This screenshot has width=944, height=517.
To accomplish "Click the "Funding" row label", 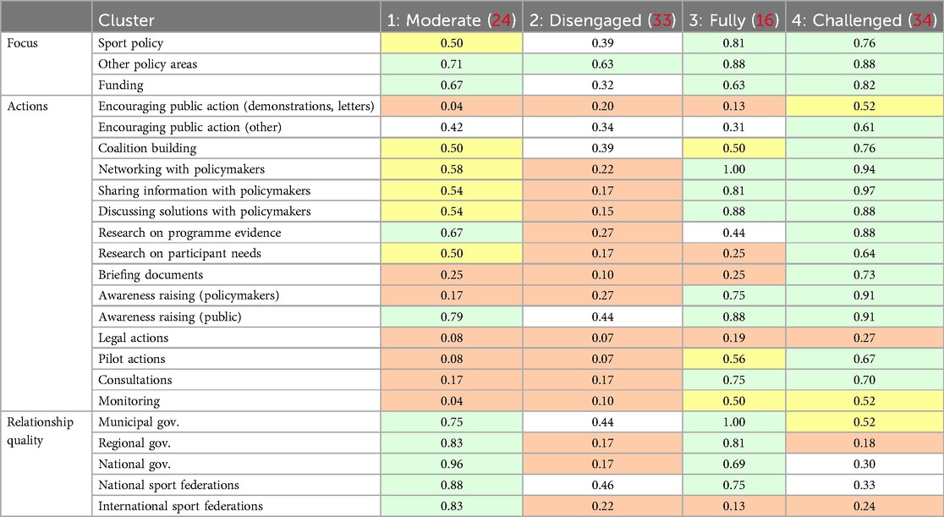I will (x=121, y=85).
